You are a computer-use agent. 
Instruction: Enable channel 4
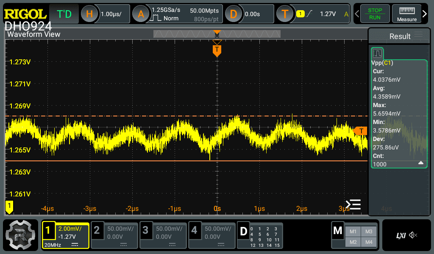[x=194, y=230]
